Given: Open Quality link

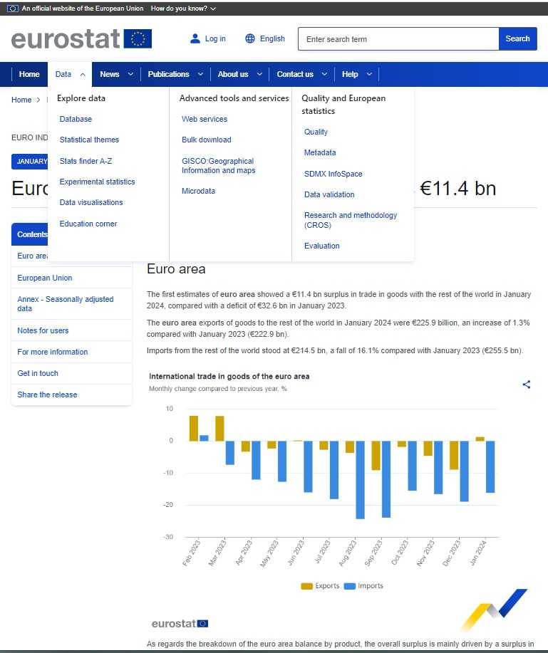Looking at the screenshot, I should tap(316, 132).
